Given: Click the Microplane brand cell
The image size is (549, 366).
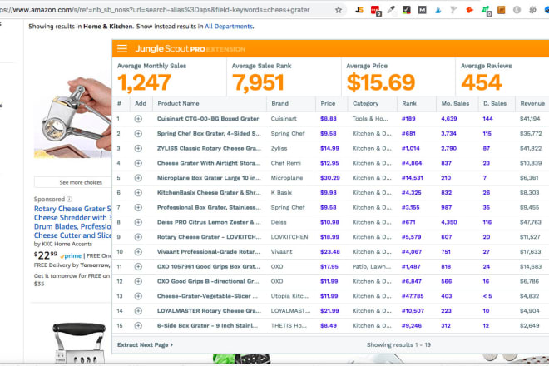Looking at the screenshot, I should coord(287,178).
